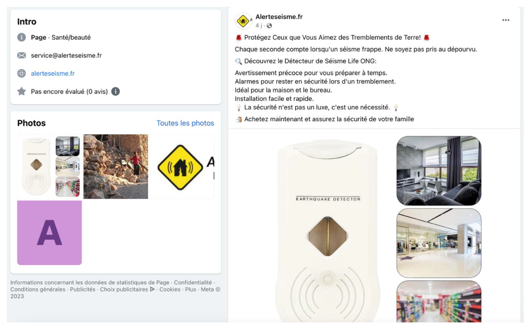Click the public audience globe on post

pos(269,26)
